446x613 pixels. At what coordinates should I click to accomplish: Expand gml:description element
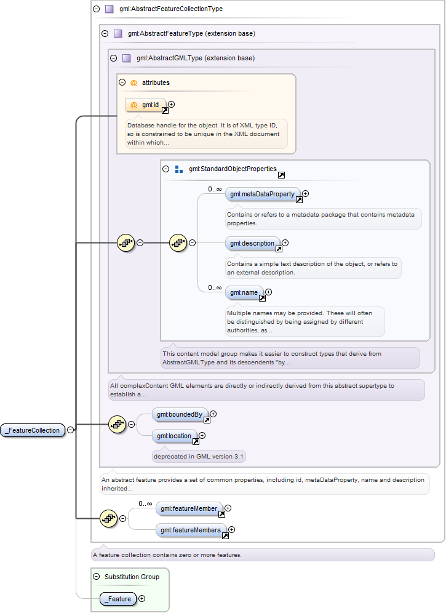(285, 242)
